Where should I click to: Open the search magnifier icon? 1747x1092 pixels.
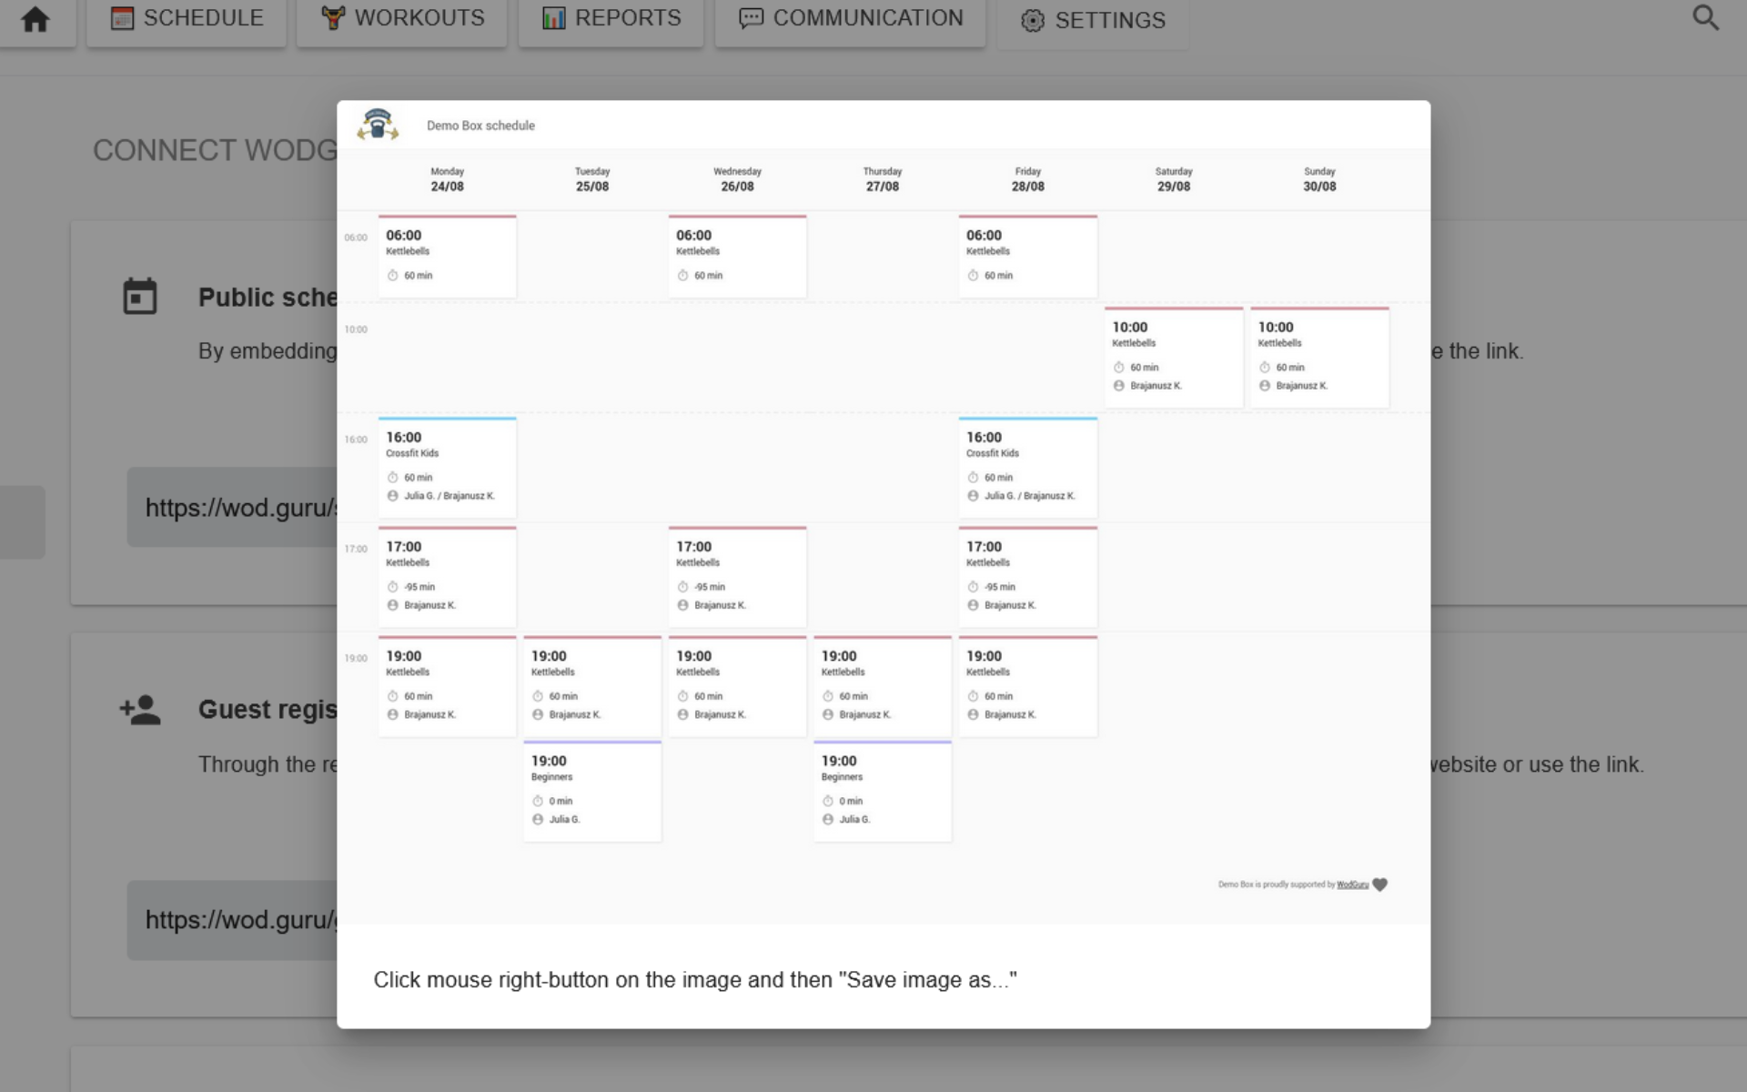pos(1705,18)
